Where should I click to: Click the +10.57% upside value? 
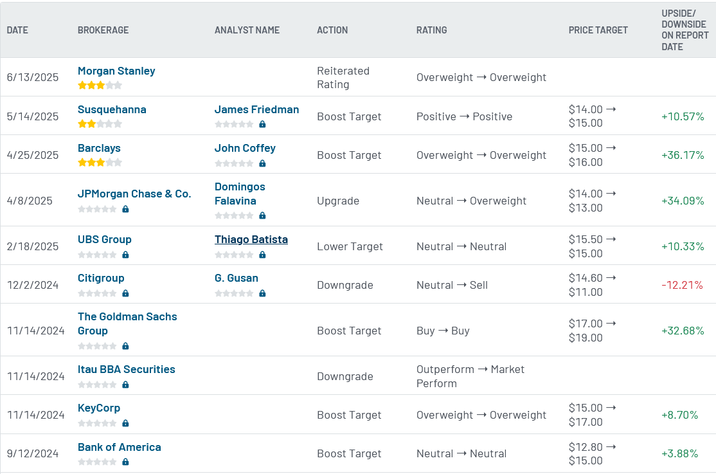683,116
